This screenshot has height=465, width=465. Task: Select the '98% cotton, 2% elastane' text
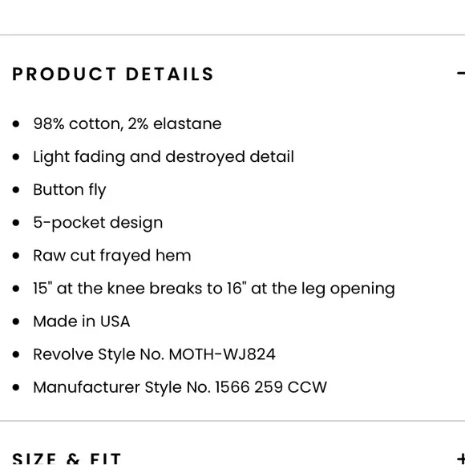pyautogui.click(x=127, y=123)
